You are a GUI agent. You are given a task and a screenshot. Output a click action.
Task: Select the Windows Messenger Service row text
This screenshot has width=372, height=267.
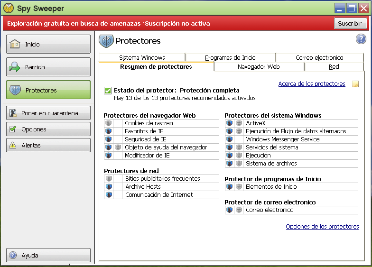pyautogui.click(x=283, y=139)
